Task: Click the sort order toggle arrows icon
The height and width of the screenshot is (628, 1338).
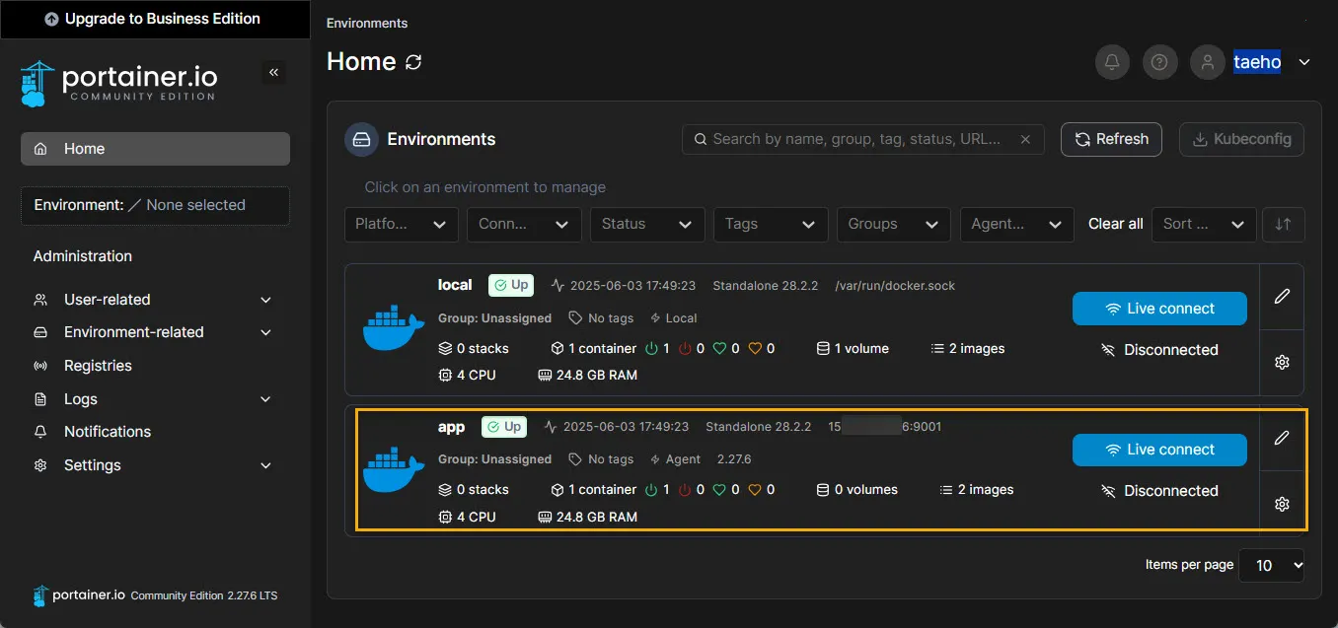Action: tap(1283, 224)
